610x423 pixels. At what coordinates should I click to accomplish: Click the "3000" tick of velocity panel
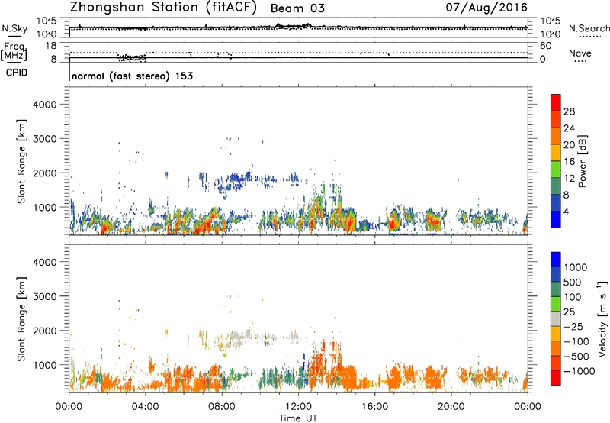tap(45, 296)
